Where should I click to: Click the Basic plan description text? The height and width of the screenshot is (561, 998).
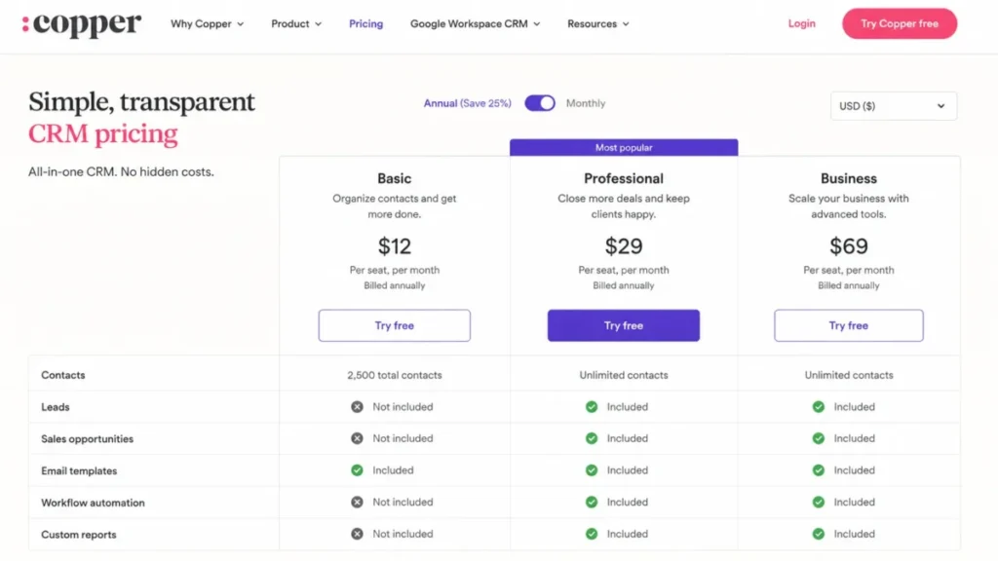click(395, 206)
